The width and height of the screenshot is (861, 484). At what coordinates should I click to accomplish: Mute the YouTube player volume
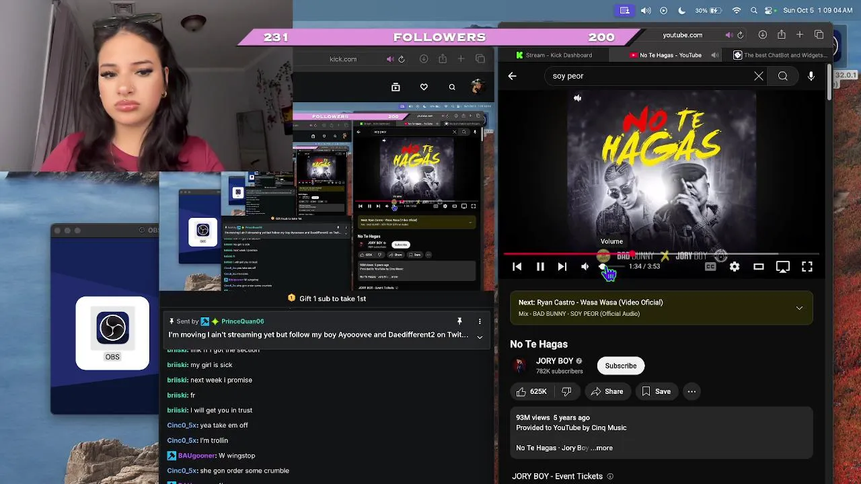pos(585,267)
